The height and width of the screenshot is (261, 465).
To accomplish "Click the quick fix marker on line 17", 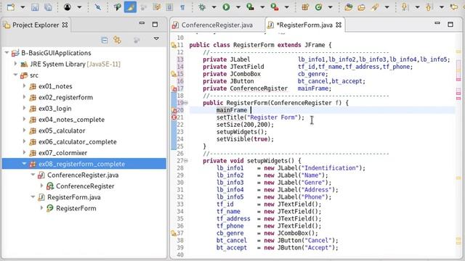I will pos(174,88).
